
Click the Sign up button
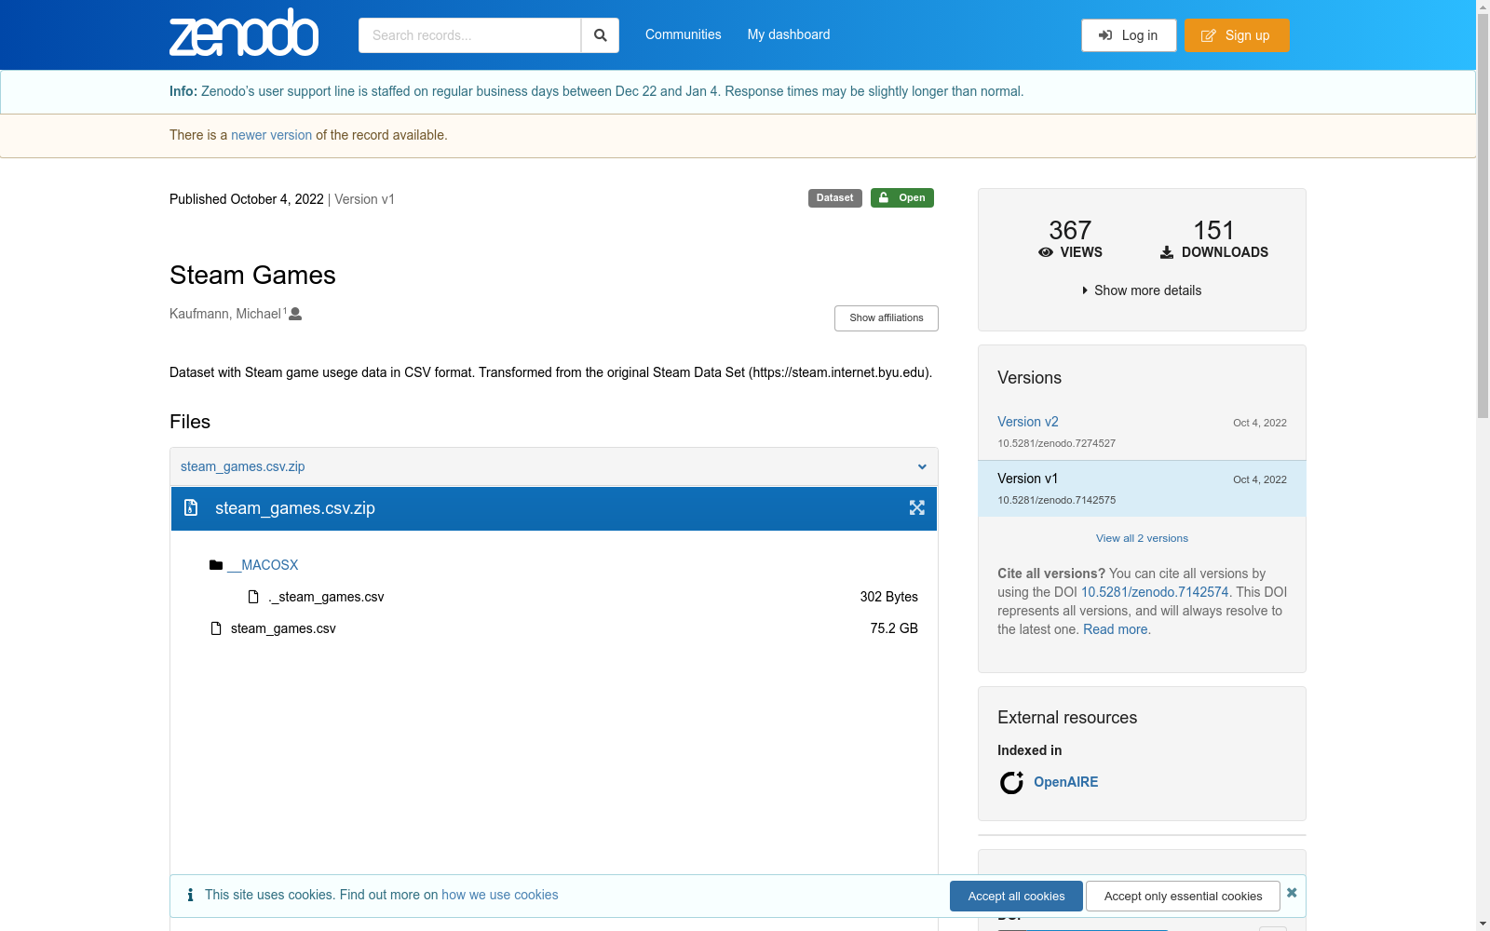click(1237, 35)
